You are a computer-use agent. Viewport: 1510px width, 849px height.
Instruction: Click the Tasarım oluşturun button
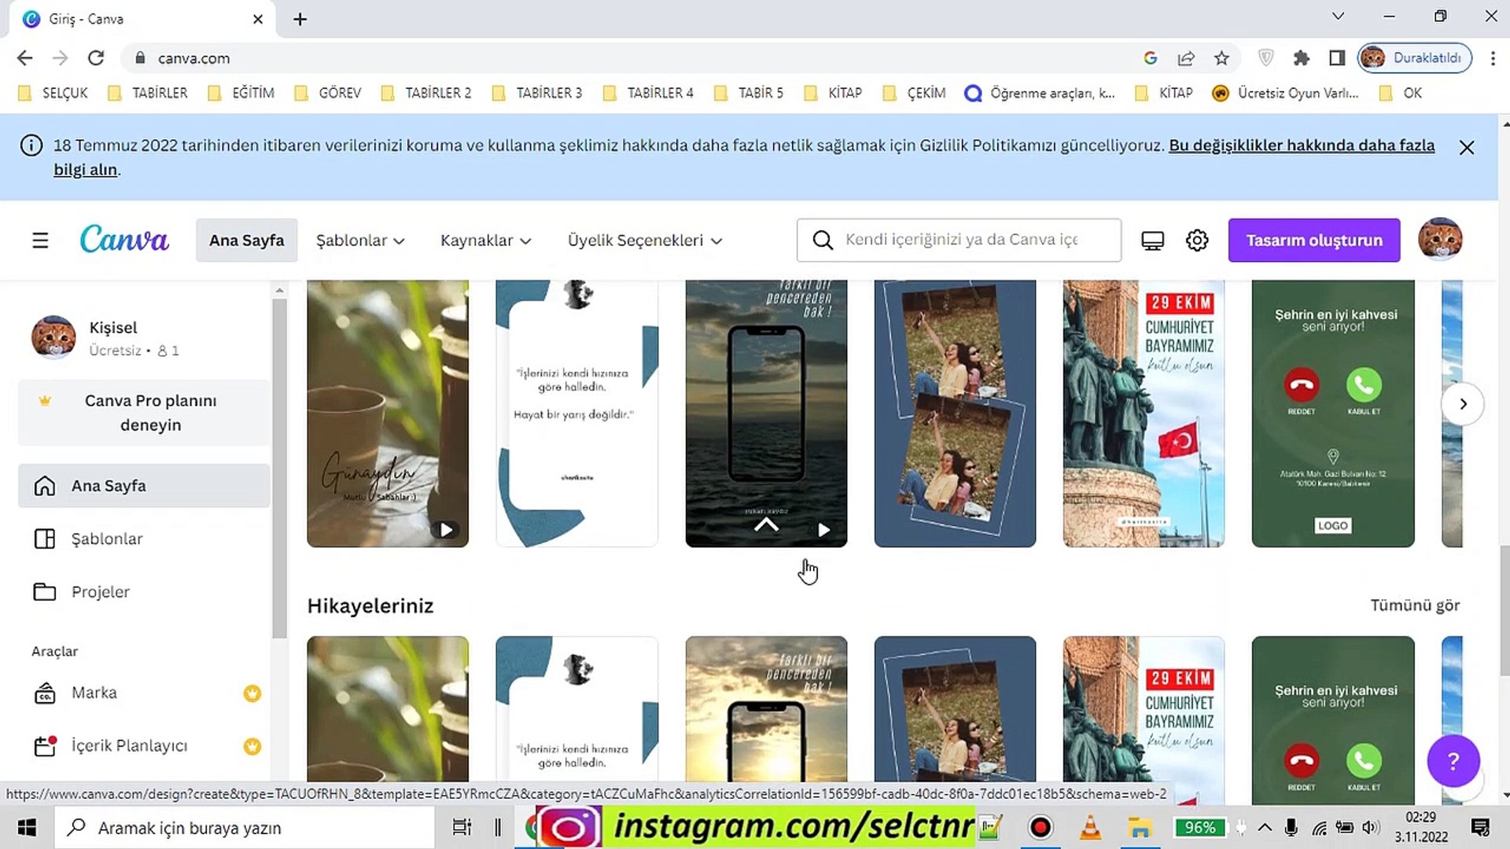pos(1313,241)
